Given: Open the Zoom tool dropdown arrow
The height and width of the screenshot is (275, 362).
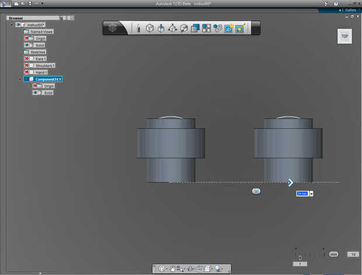Looking at the screenshot, I should coord(185,269).
